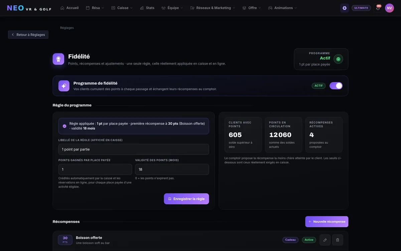The height and width of the screenshot is (251, 401).
Task: Open notifications bell icon
Action: coord(378,8)
